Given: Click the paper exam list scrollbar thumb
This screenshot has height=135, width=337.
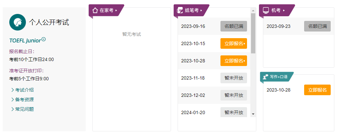Looking at the screenshot, I should 253,33.
